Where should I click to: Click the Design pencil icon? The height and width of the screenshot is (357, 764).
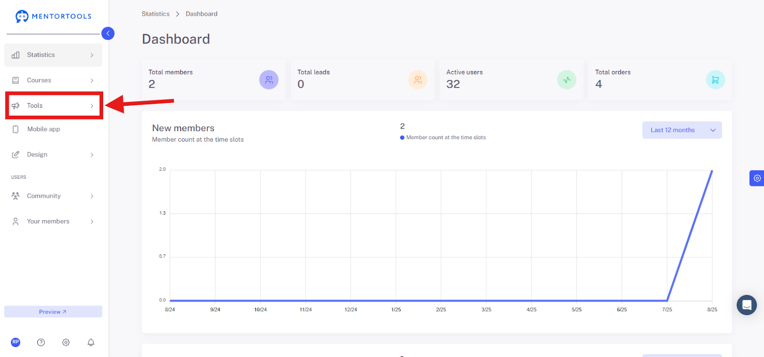coord(16,154)
